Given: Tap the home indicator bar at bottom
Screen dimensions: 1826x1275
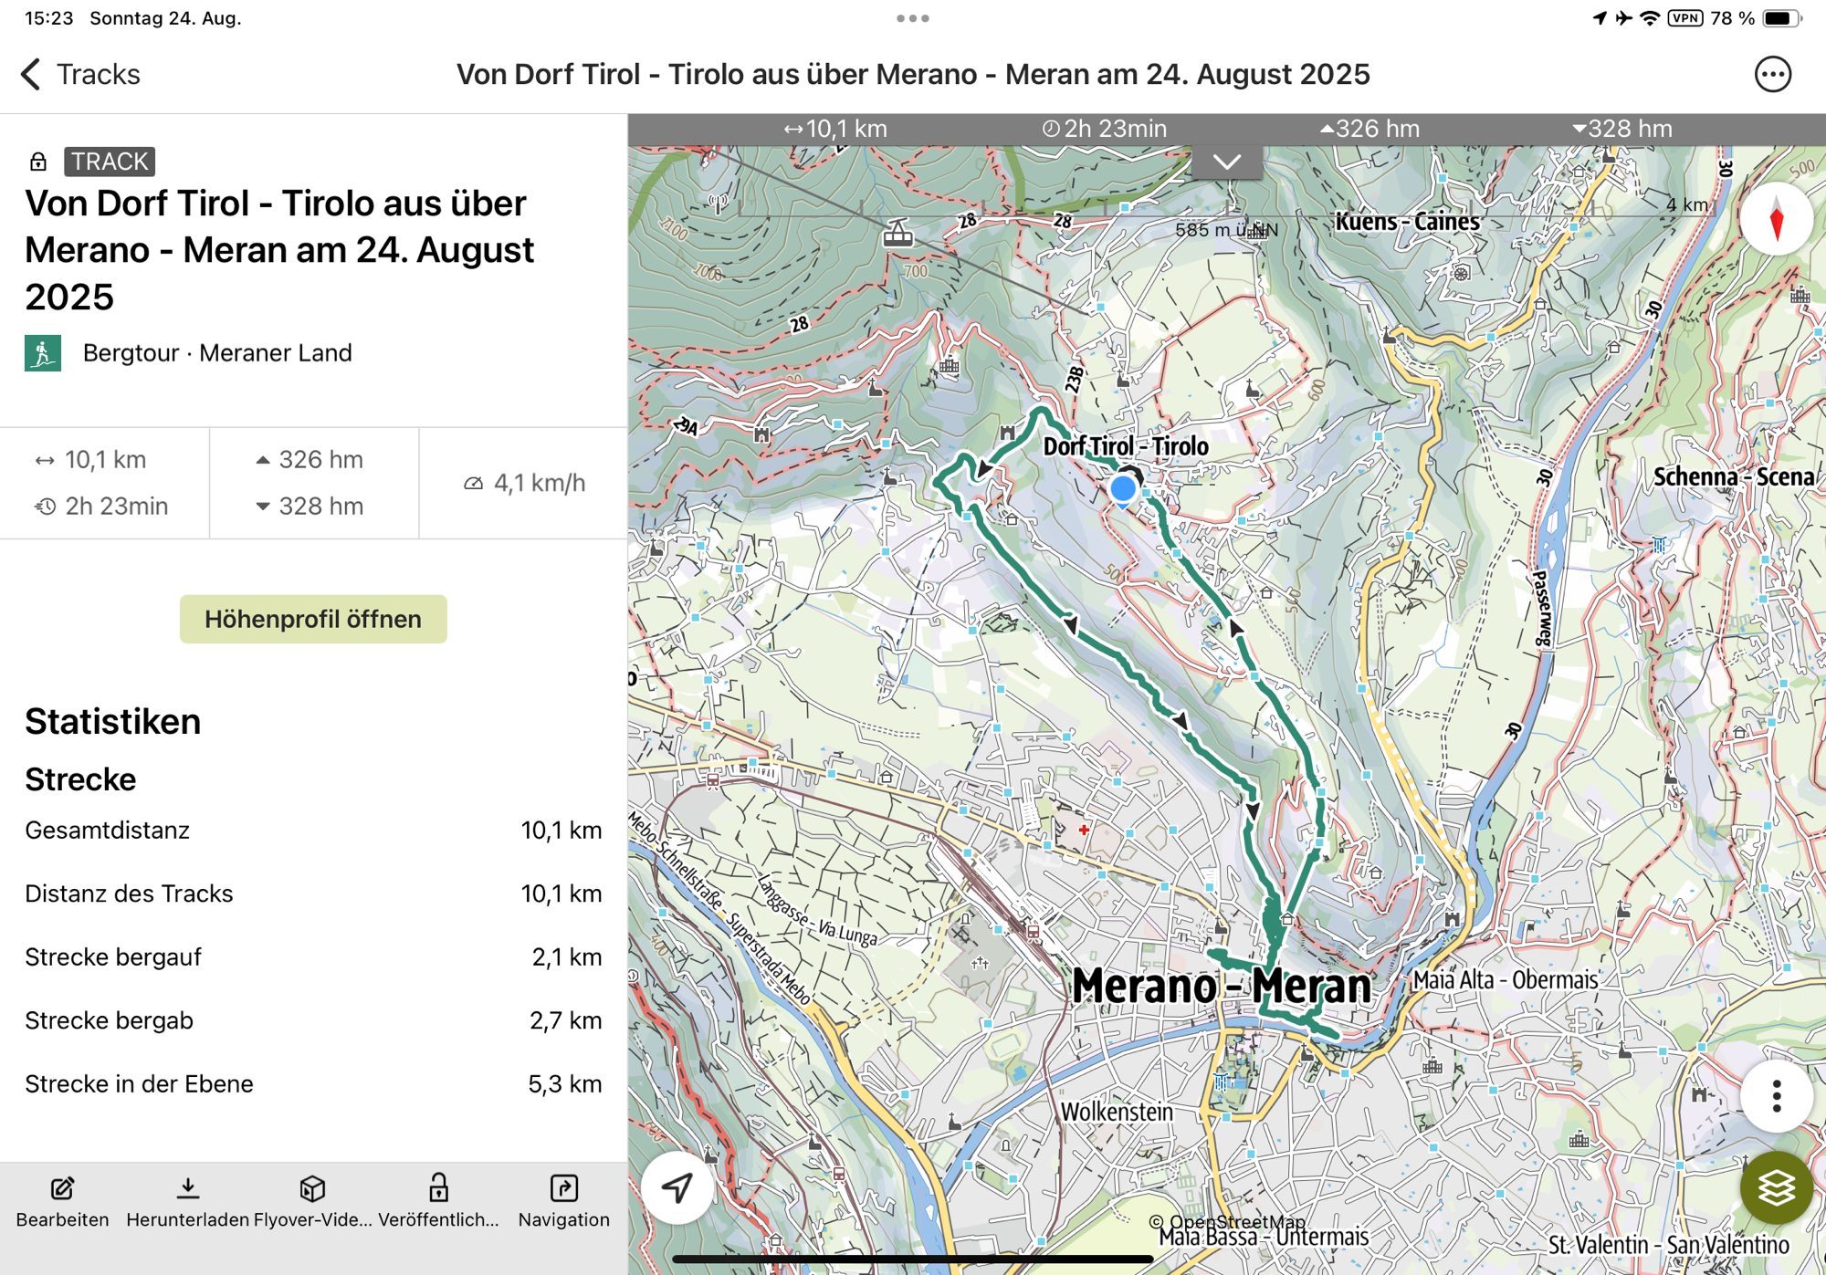Looking at the screenshot, I should (x=912, y=1259).
